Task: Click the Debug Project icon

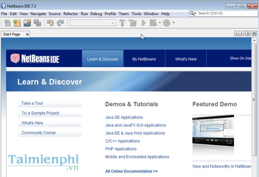Action: coord(153,23)
